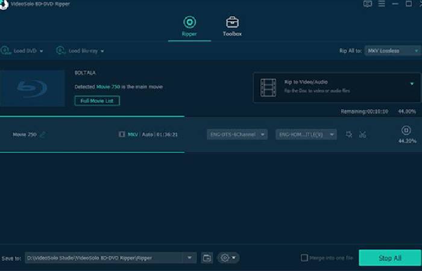The width and height of the screenshot is (422, 271).
Task: Open the Rip All to MKV Lossless dropdown
Action: [x=392, y=51]
